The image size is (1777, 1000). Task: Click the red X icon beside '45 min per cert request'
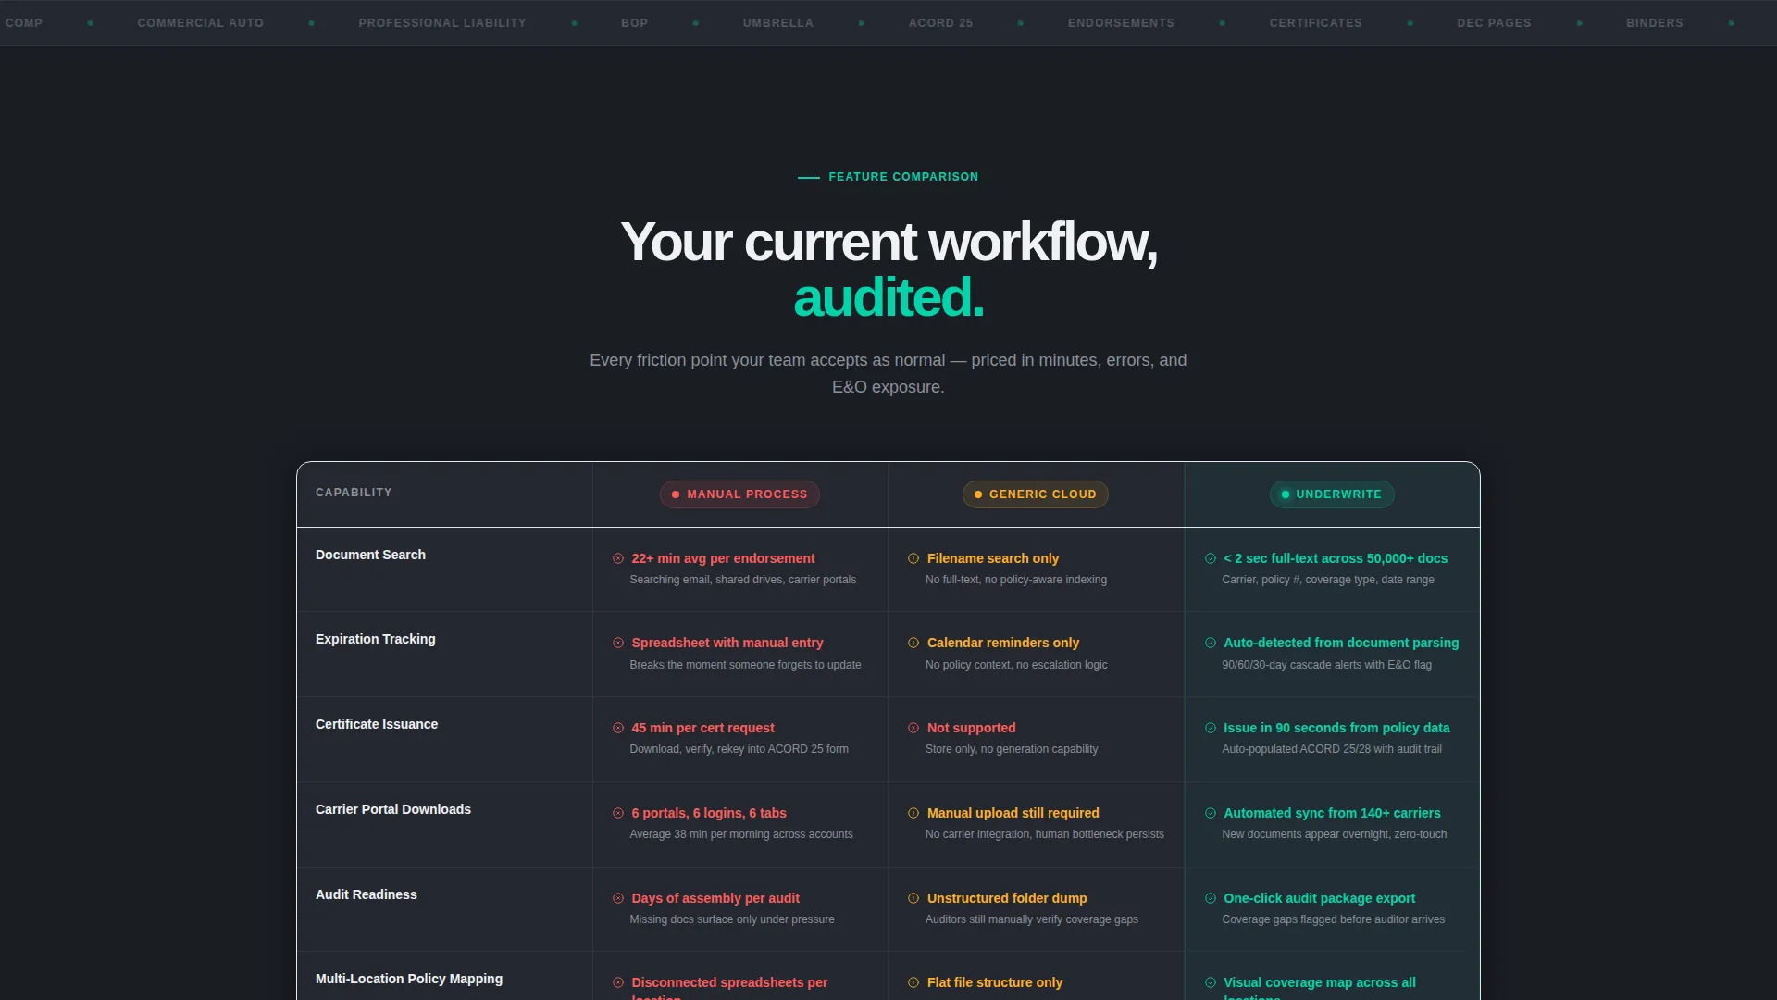pos(618,728)
